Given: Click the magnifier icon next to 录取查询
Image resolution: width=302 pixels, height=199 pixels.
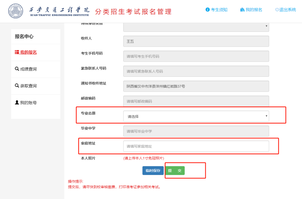Looking at the screenshot, I should (17, 86).
